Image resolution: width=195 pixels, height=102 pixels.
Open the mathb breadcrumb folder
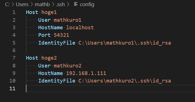[x=42, y=4]
